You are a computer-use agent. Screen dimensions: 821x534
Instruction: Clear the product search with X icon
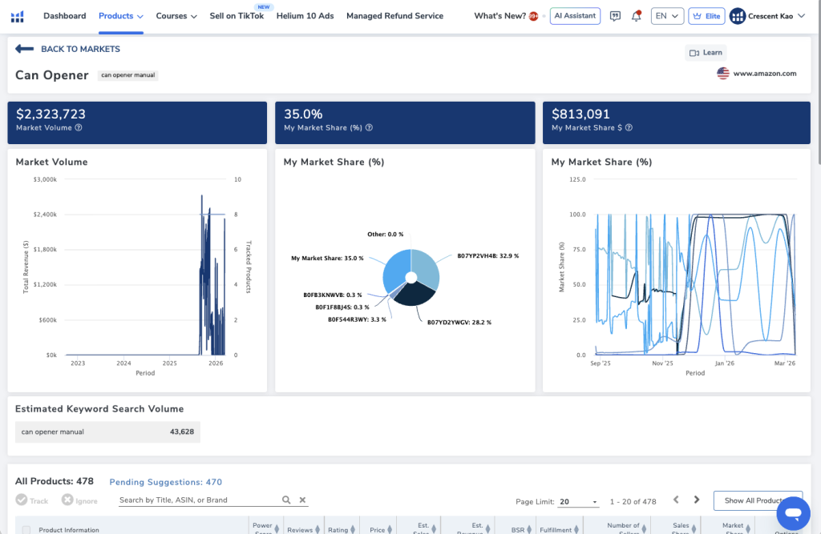[x=303, y=500]
